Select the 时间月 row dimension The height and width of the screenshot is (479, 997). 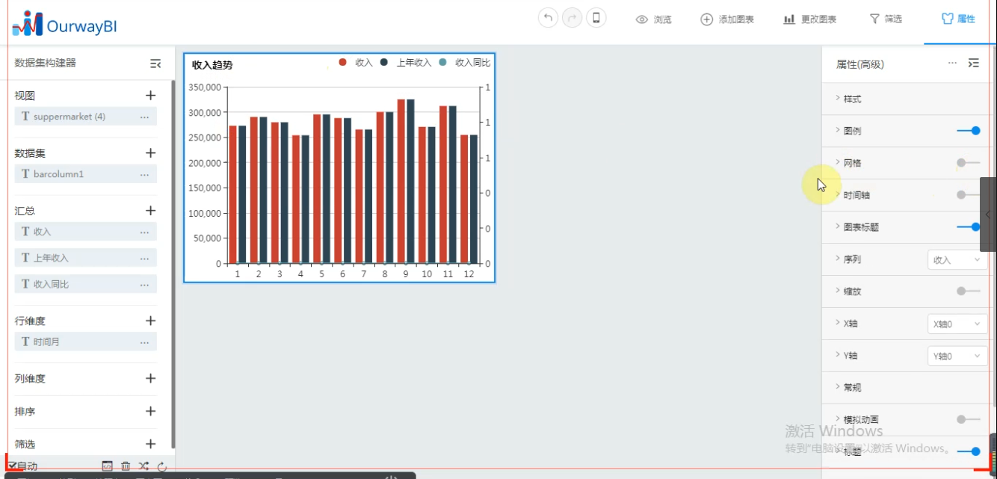pos(86,342)
